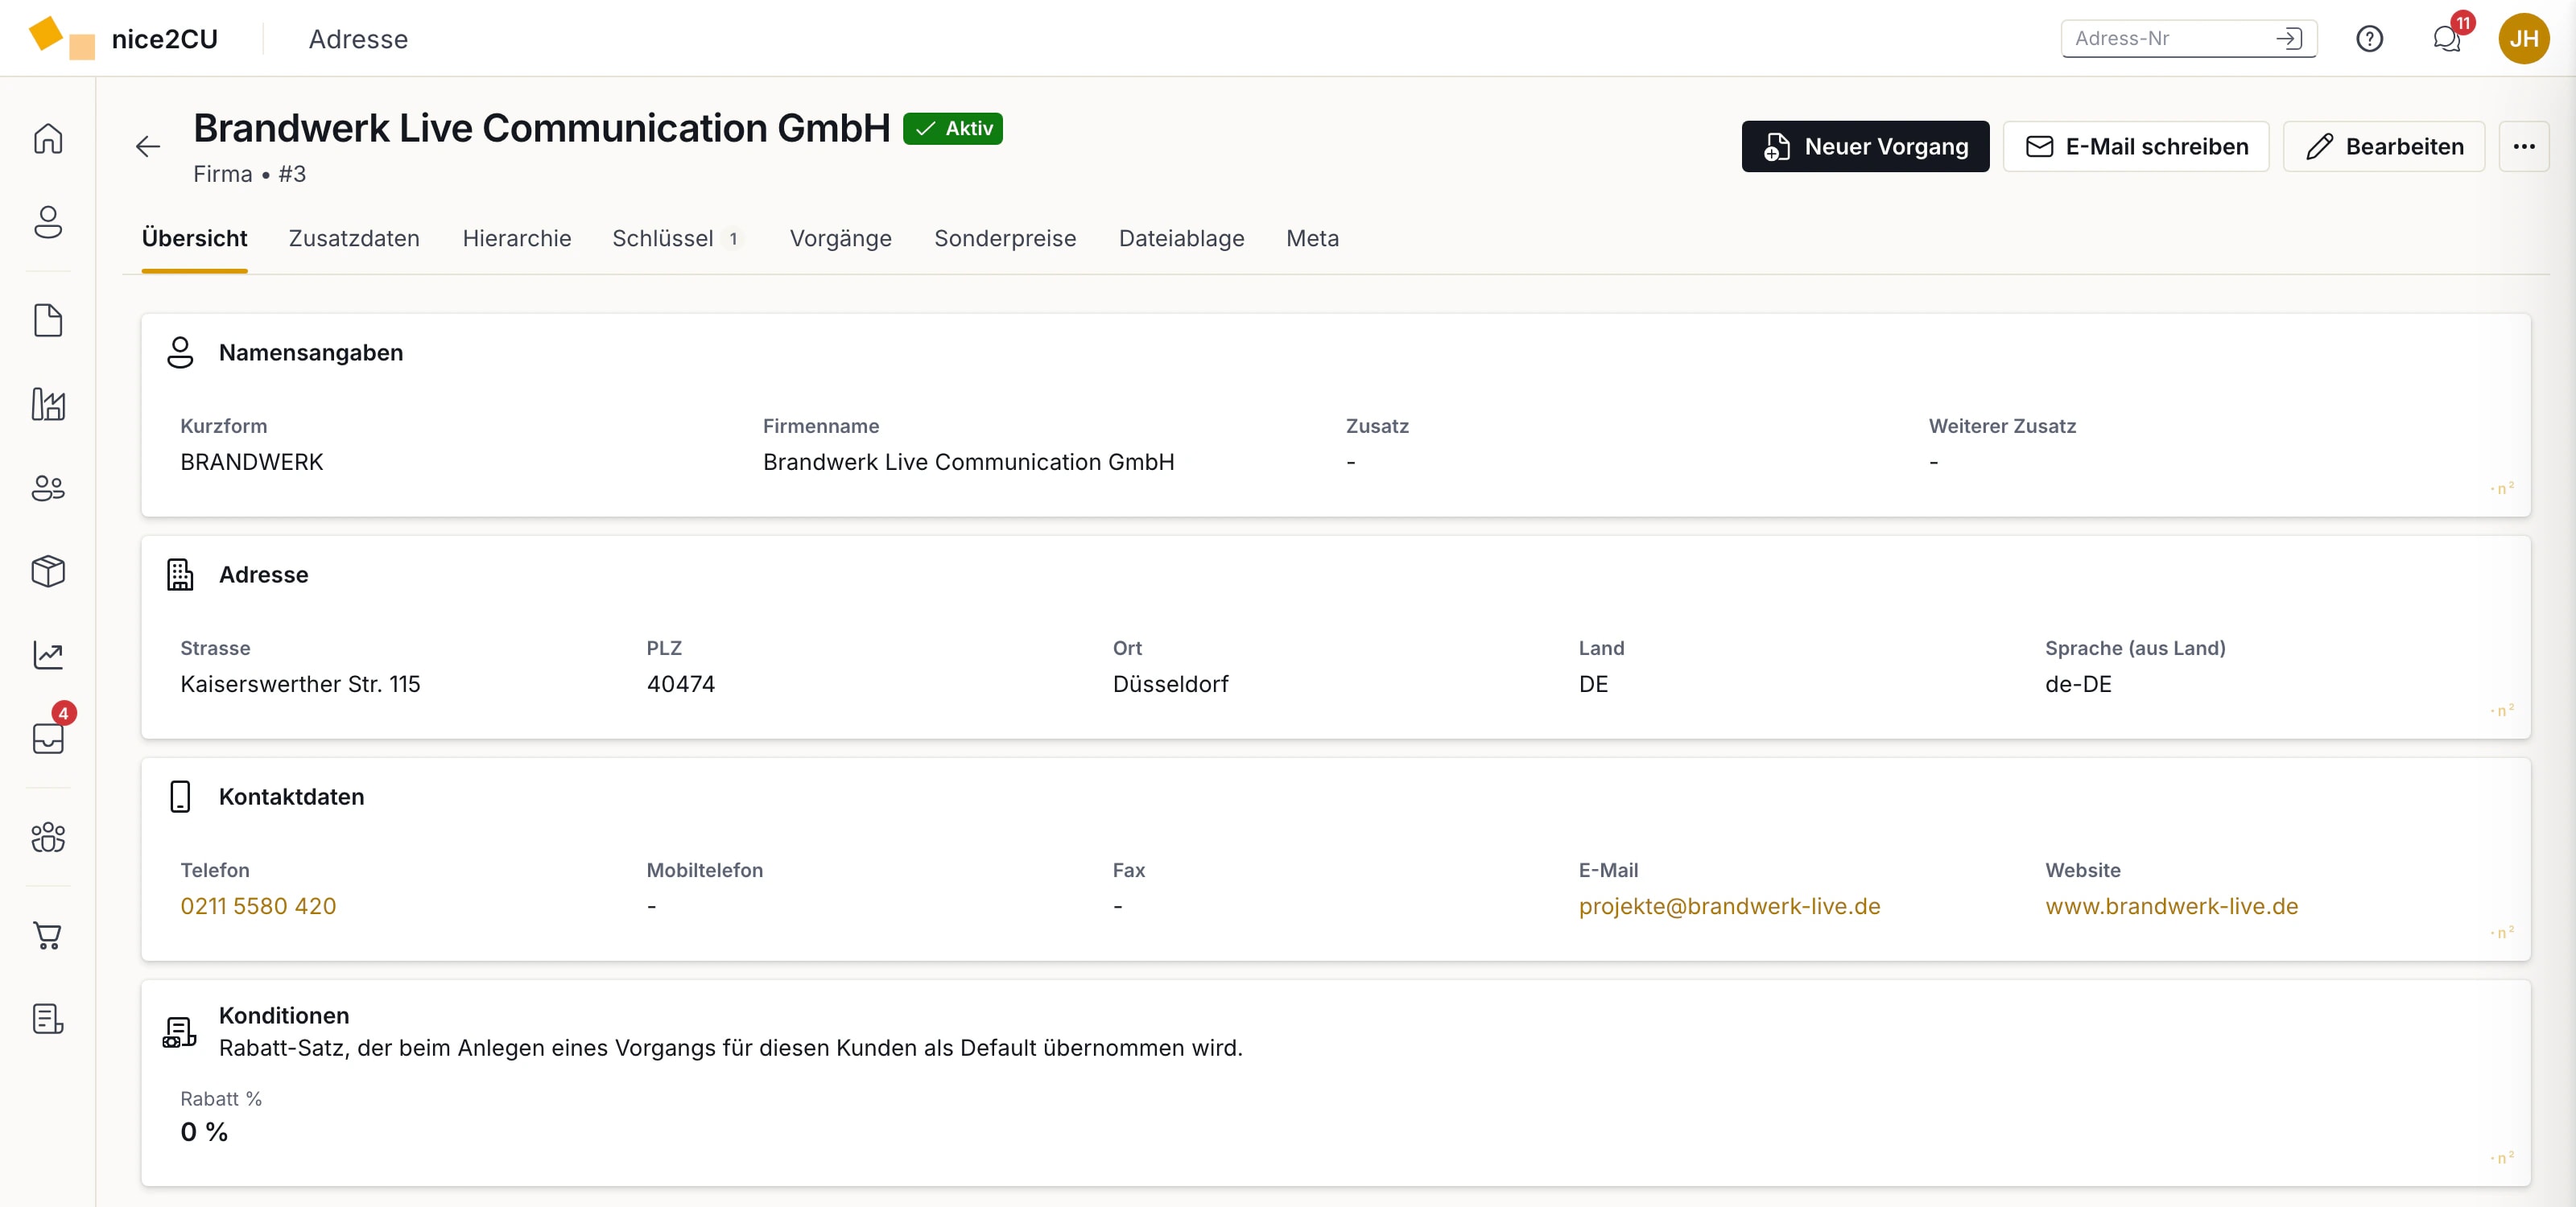Open the three-dots more actions menu
Image resolution: width=2576 pixels, height=1207 pixels.
[2523, 147]
